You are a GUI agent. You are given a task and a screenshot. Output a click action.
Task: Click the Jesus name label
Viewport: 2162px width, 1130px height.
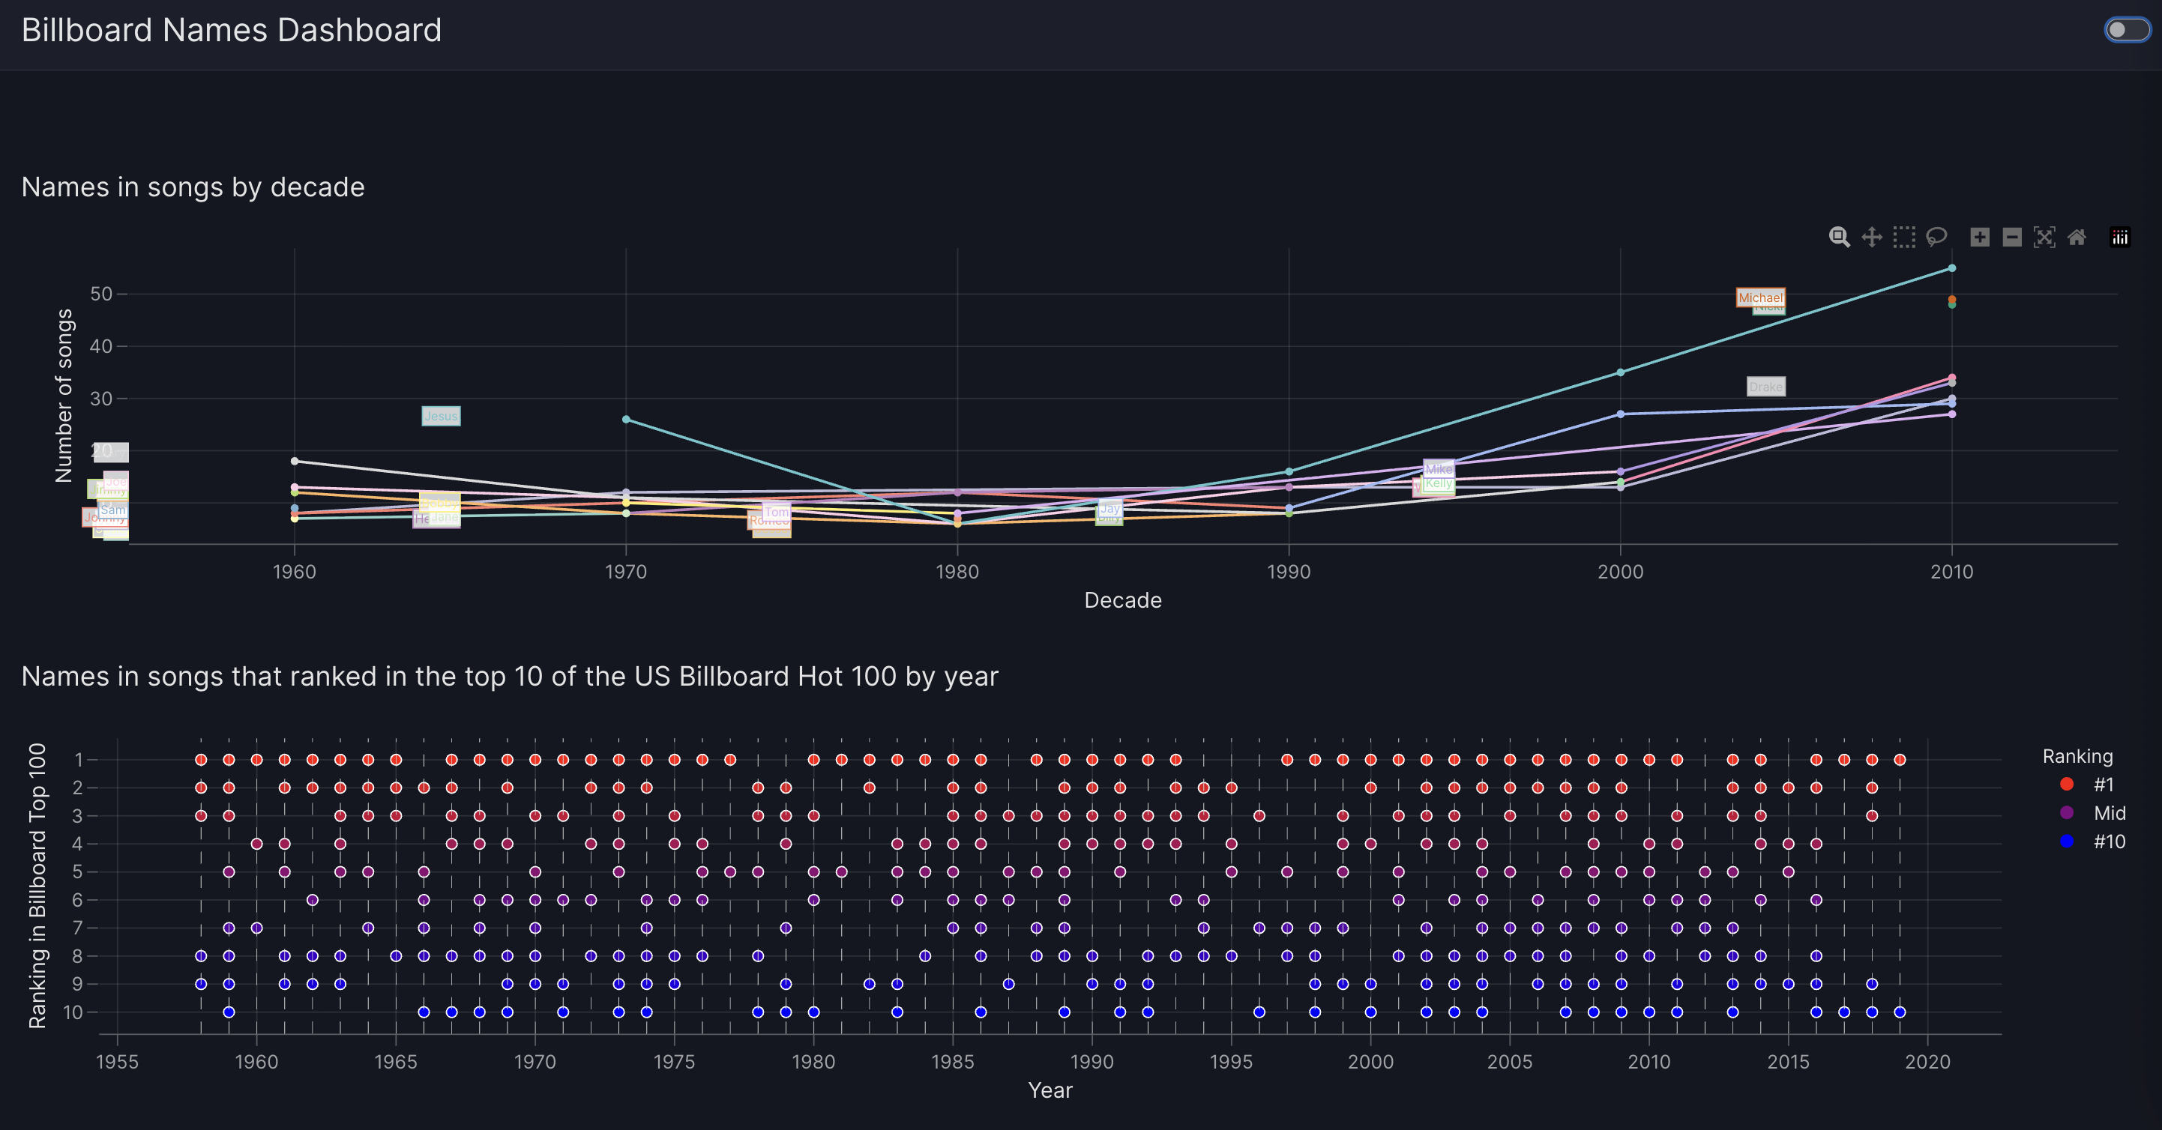pos(441,416)
